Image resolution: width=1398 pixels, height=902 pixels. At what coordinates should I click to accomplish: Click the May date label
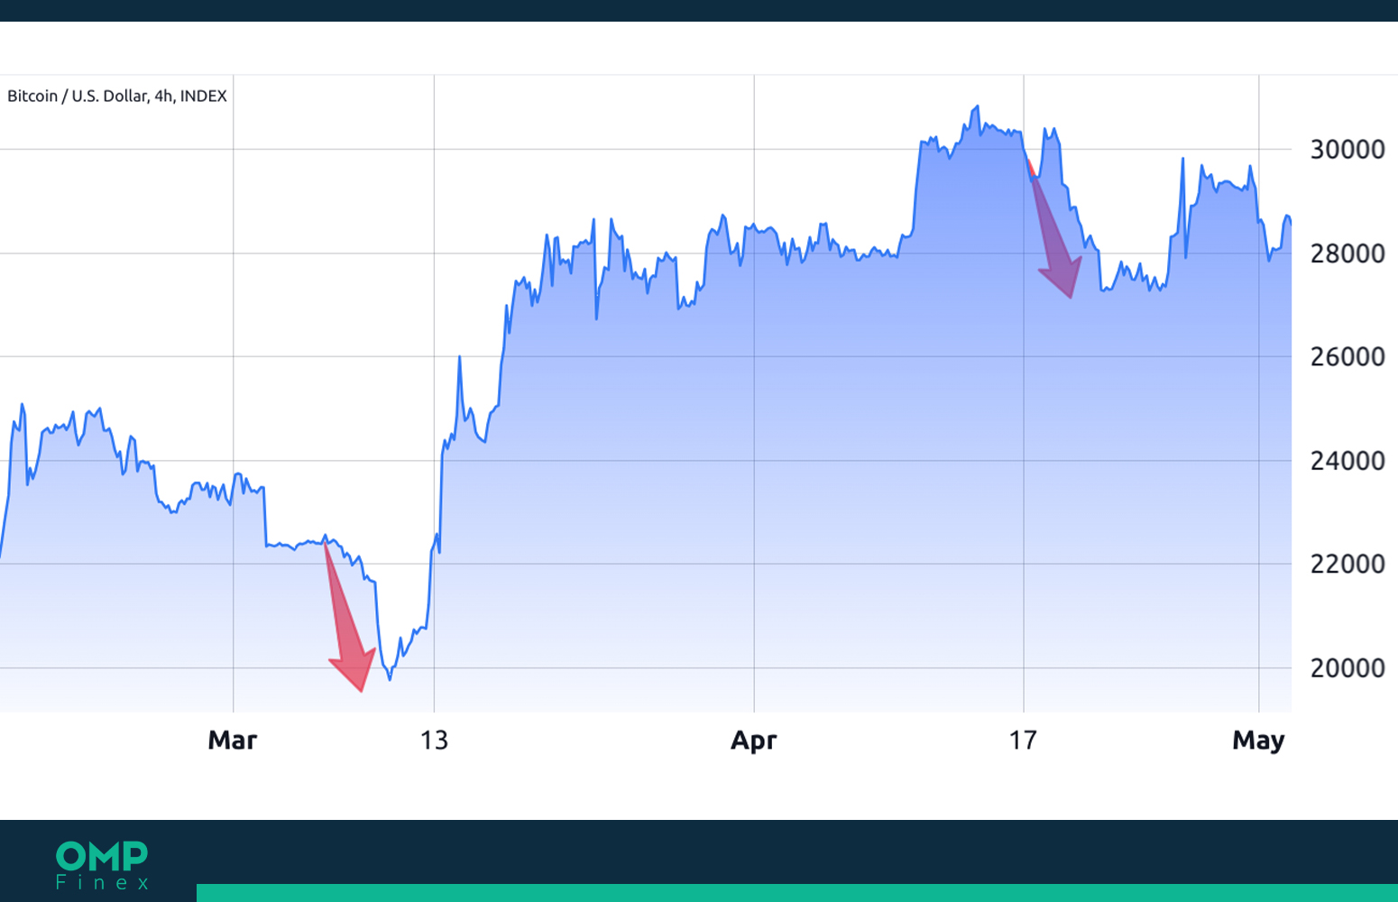click(1258, 741)
